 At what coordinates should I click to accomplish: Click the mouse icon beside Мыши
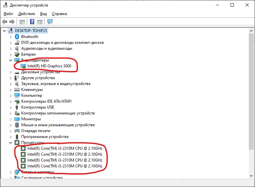17,125
